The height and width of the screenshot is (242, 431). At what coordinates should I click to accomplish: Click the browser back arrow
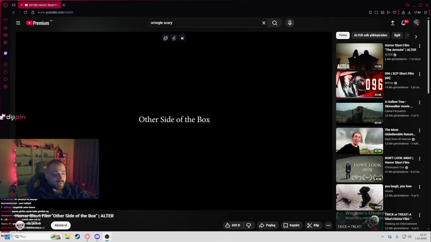pos(13,12)
